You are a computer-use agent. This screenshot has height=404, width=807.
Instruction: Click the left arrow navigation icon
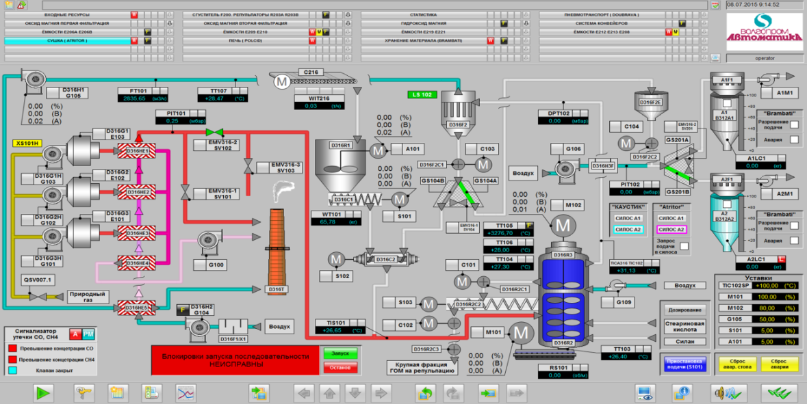pos(303,392)
